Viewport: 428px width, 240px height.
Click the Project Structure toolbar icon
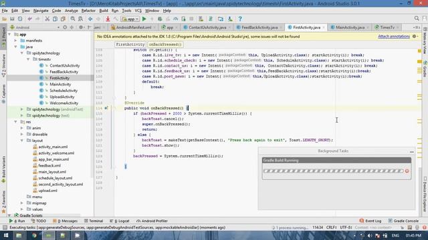[x=221, y=19]
